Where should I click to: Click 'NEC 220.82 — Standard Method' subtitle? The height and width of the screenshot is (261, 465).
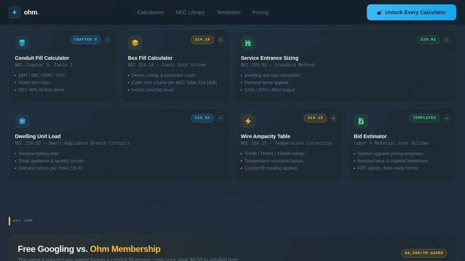278,65
